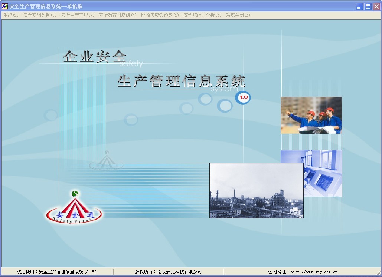382x277 pixels.
Task: Click the control room monitors photo
Action: 323,173
